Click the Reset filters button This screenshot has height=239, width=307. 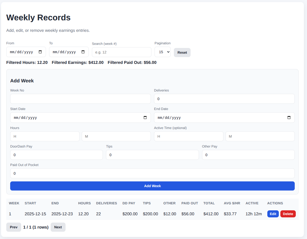point(182,52)
